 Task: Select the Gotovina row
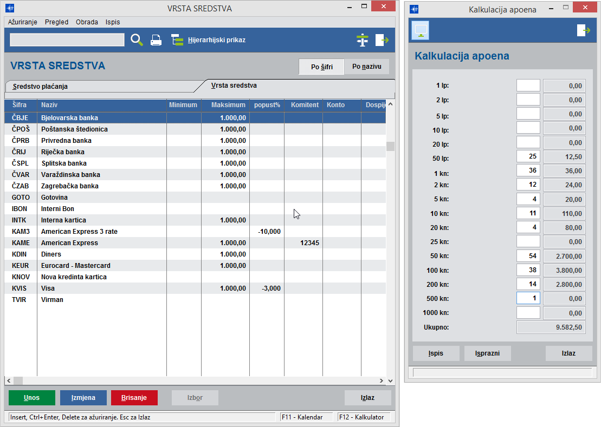tap(195, 198)
